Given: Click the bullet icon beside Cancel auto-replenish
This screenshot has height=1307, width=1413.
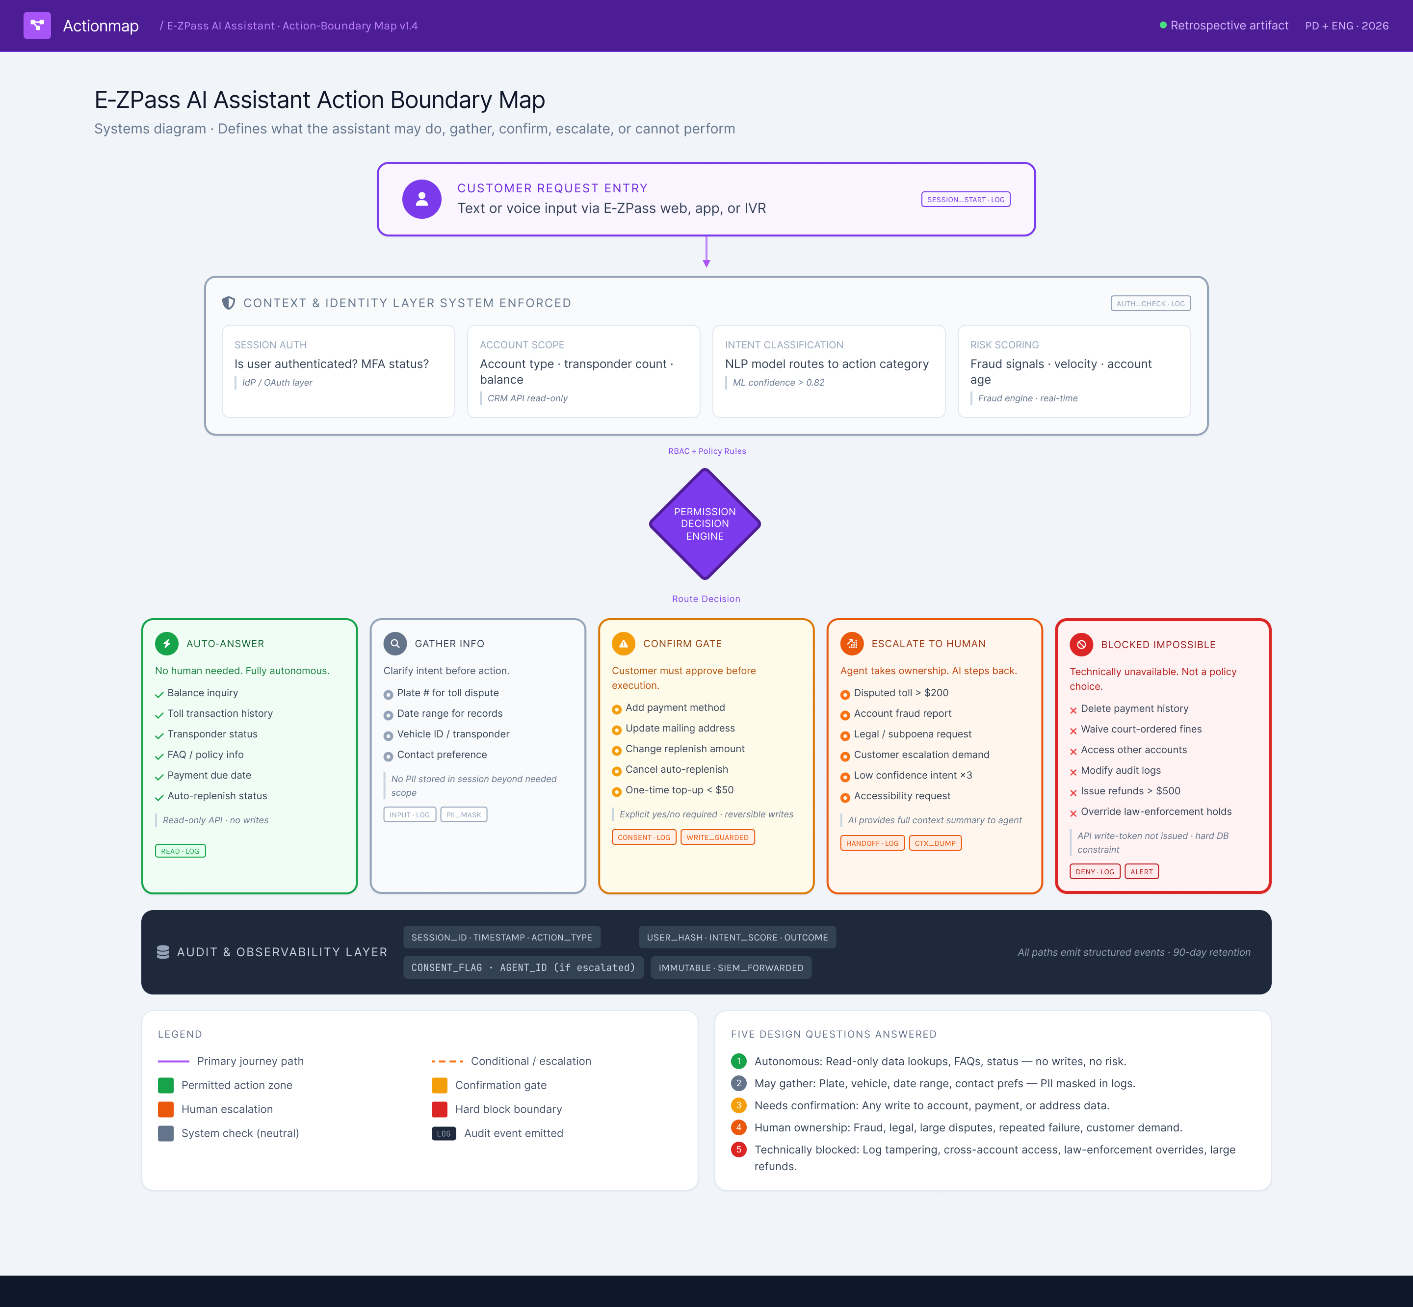Looking at the screenshot, I should pyautogui.click(x=617, y=771).
